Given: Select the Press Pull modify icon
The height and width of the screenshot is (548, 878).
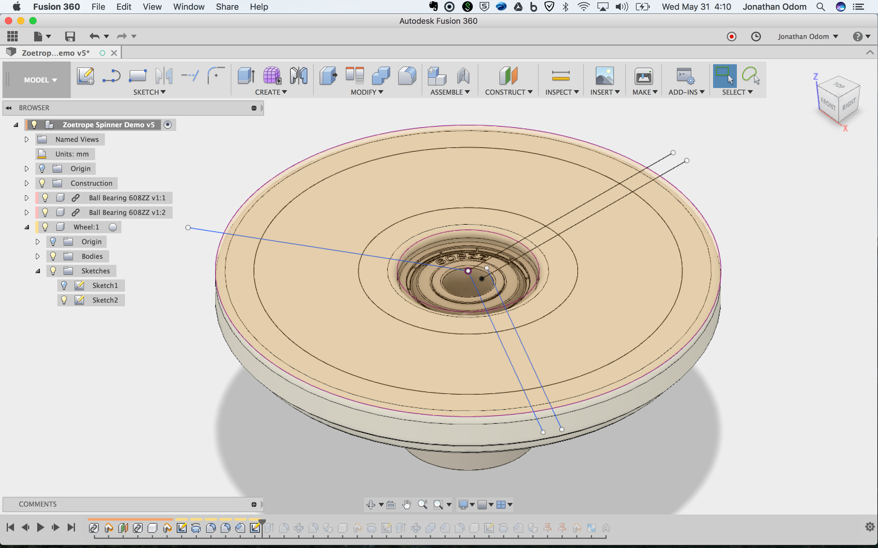Looking at the screenshot, I should point(328,76).
